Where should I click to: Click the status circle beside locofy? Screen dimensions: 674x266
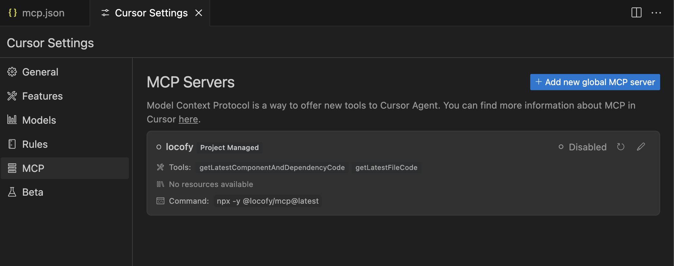coord(159,147)
